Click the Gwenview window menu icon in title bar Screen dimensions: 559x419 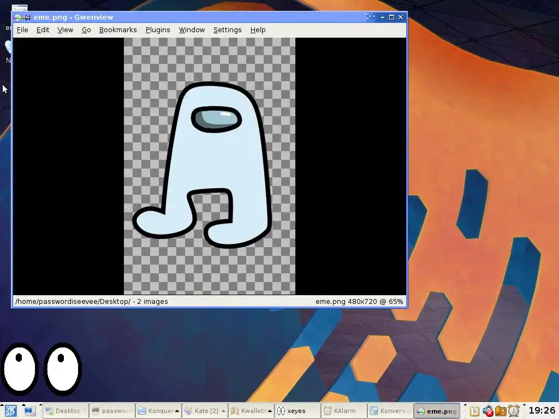point(17,17)
